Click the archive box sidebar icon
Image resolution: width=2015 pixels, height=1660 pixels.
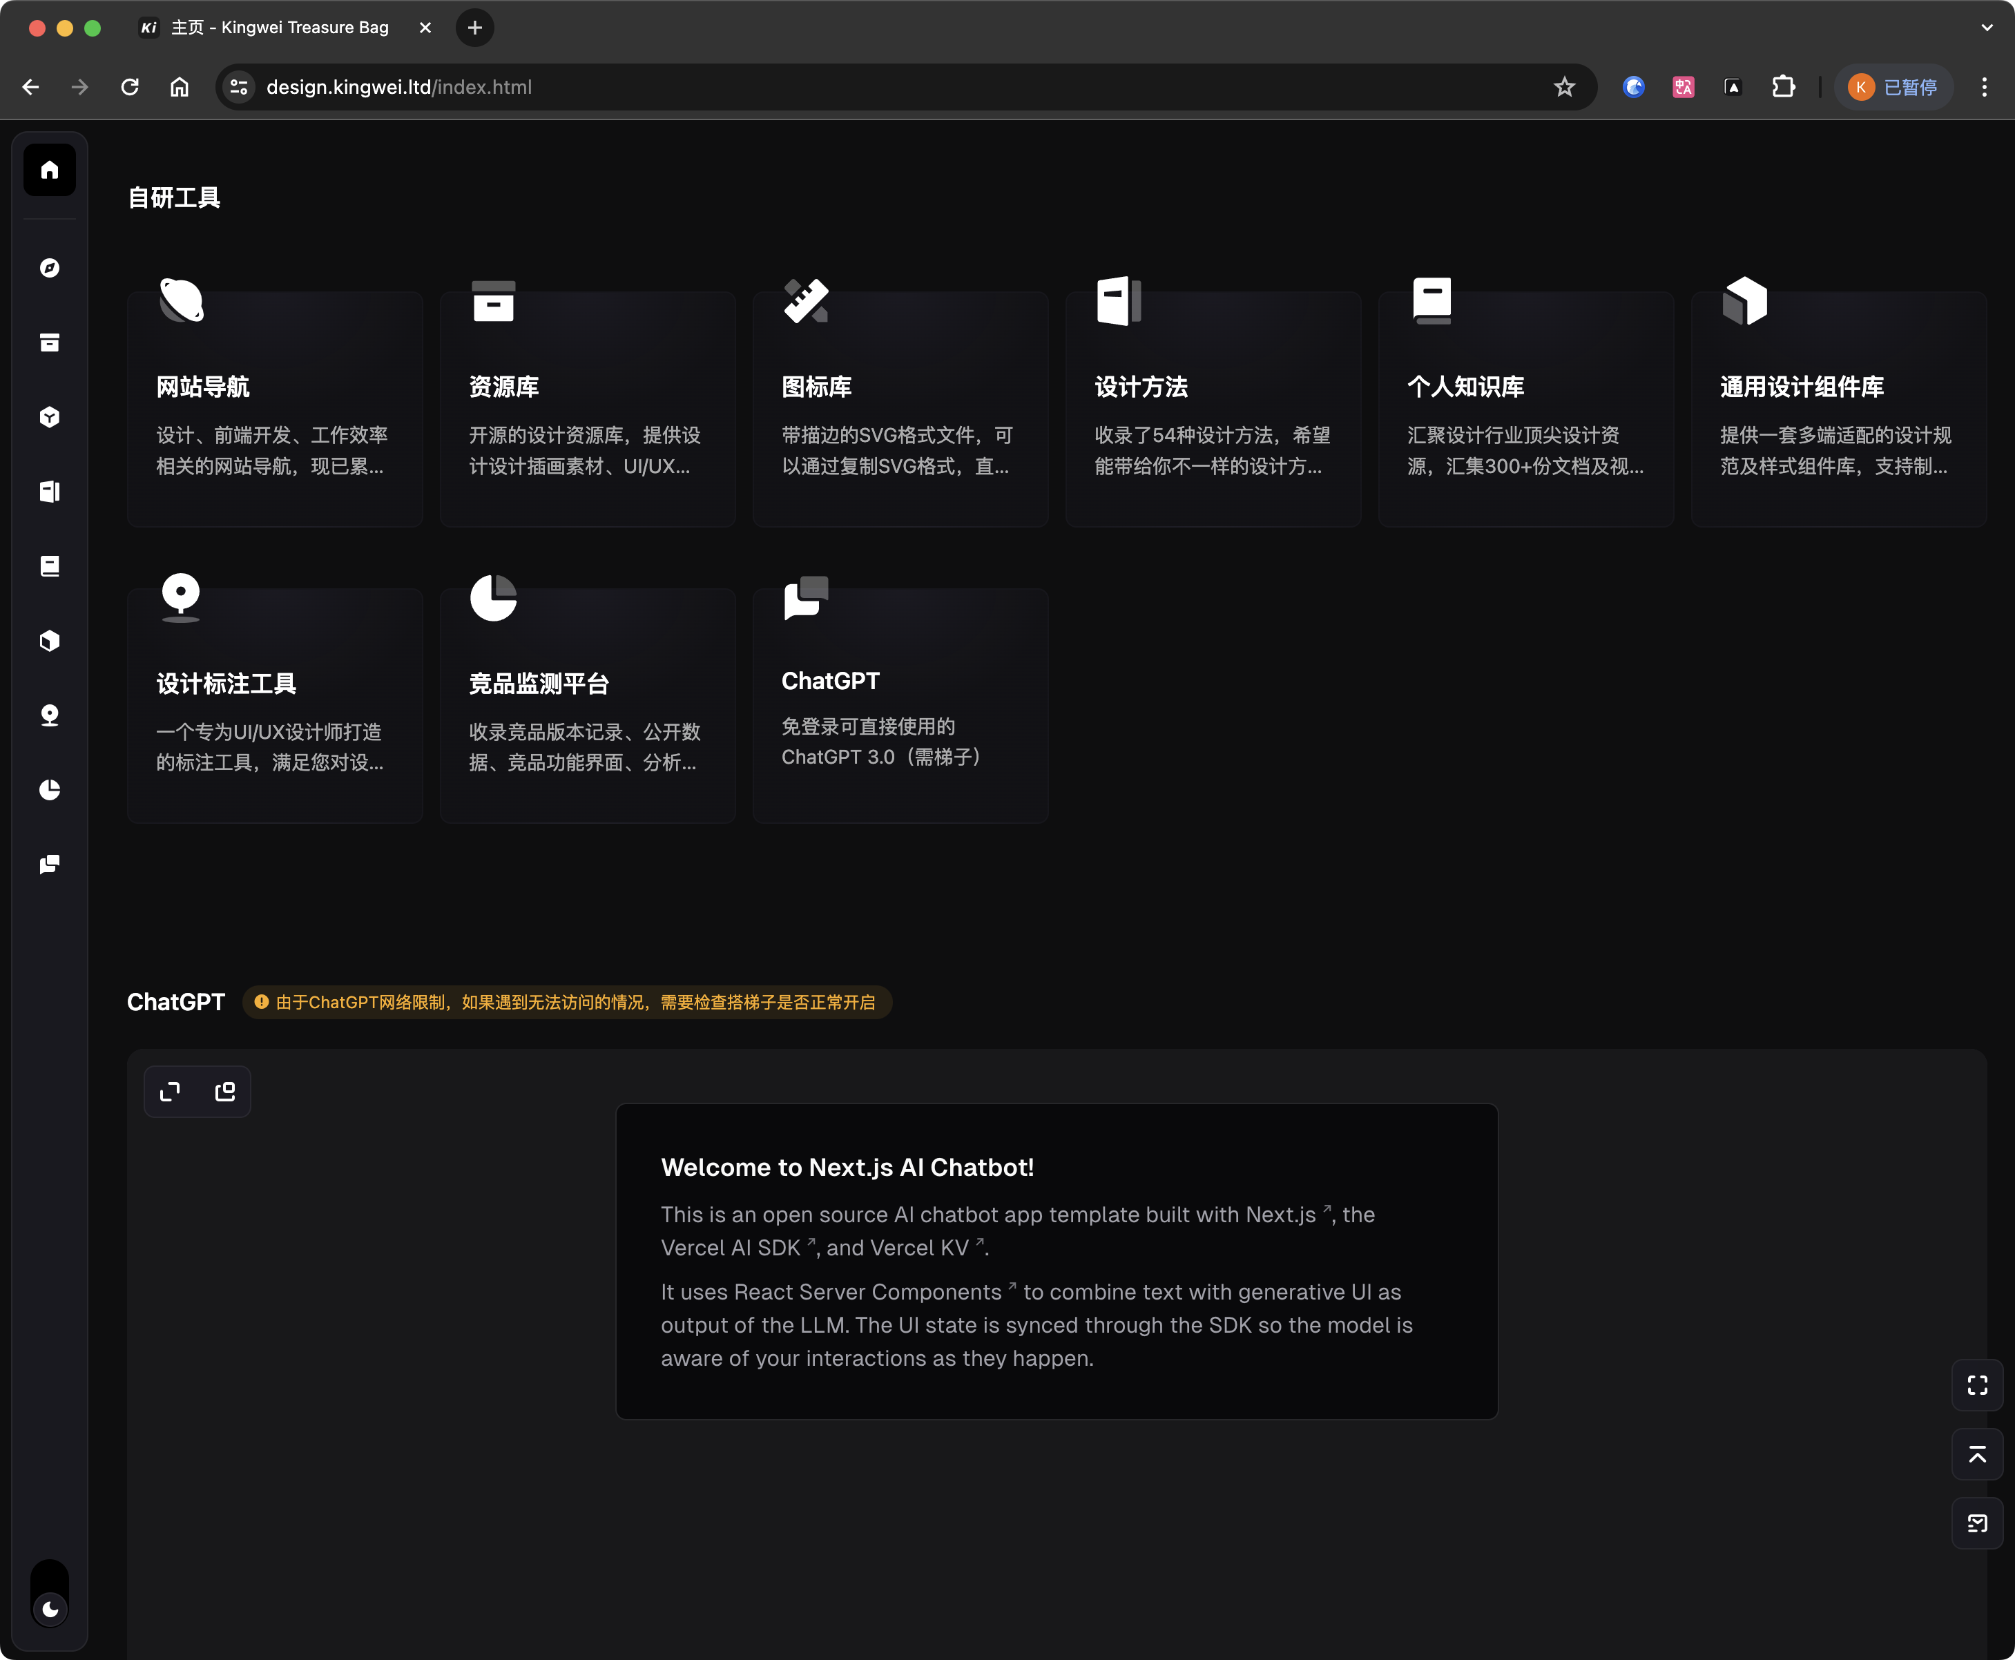(x=50, y=342)
